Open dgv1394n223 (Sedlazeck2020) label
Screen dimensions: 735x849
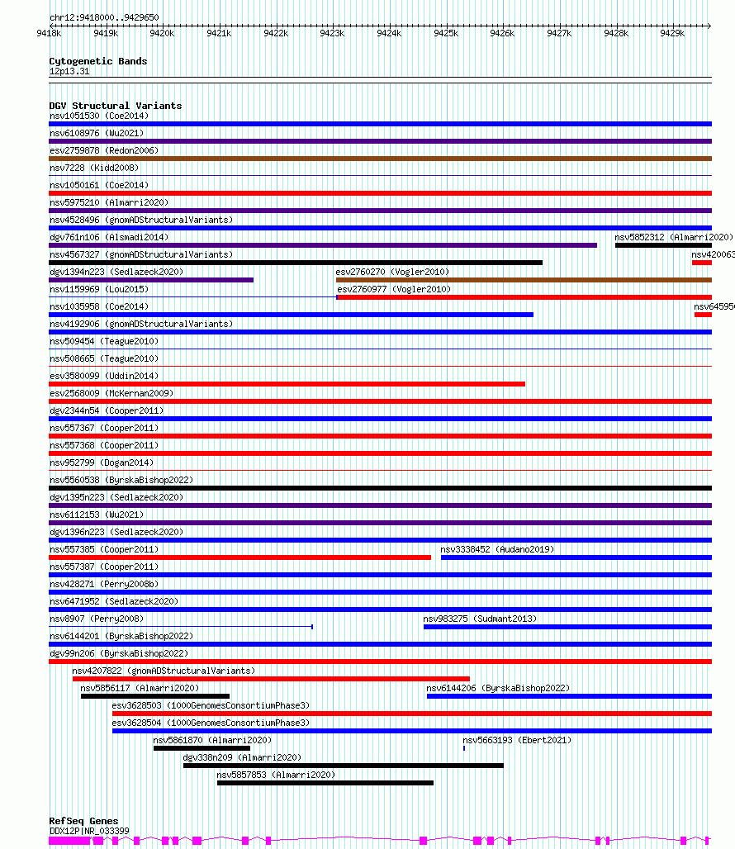click(x=116, y=272)
